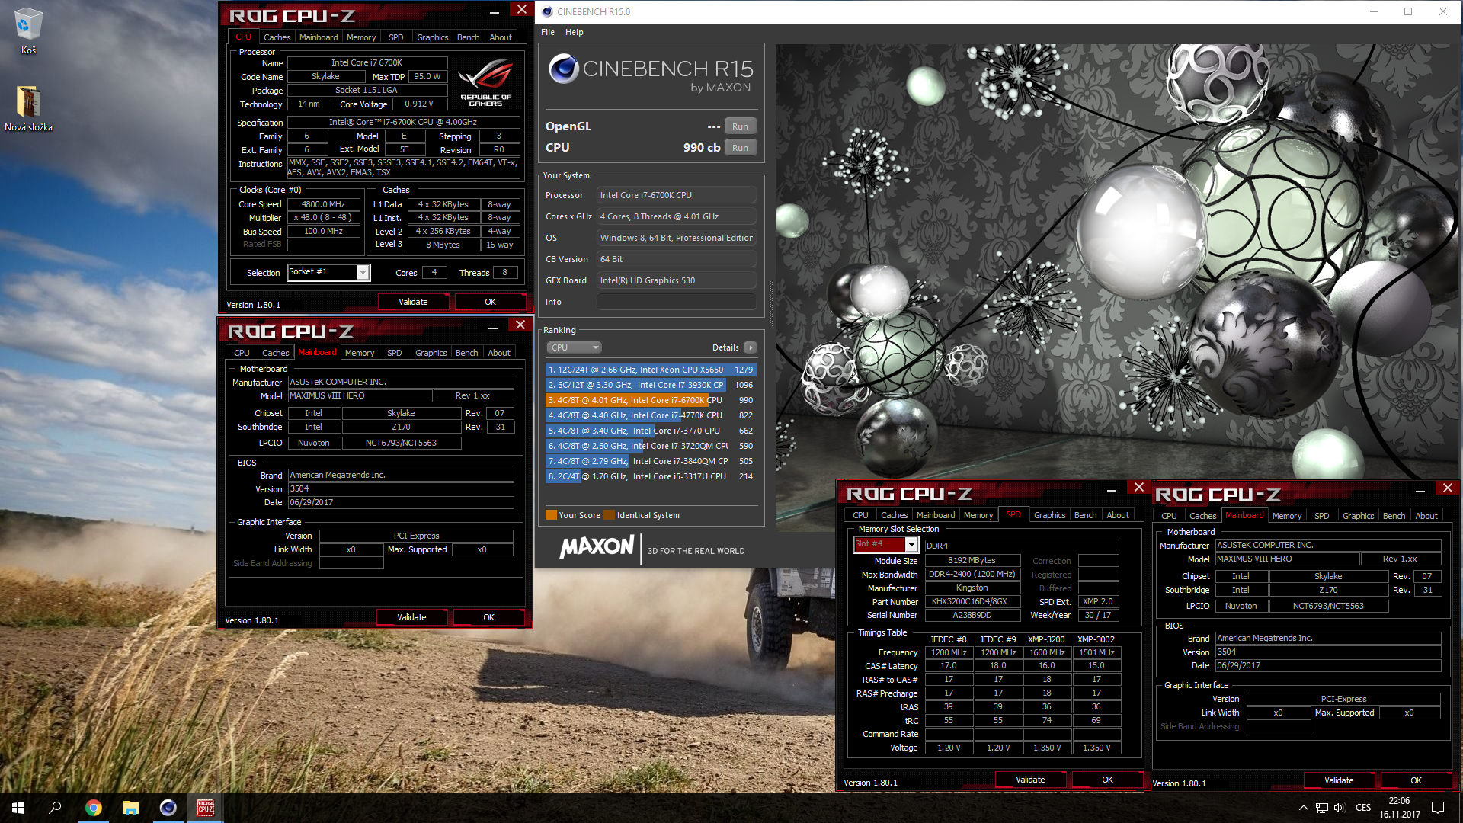Minimize the top-left CPU-Z CPU window

494,12
